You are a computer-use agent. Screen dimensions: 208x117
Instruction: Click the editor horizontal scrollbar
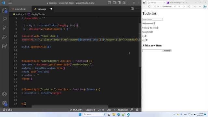coord(70,106)
